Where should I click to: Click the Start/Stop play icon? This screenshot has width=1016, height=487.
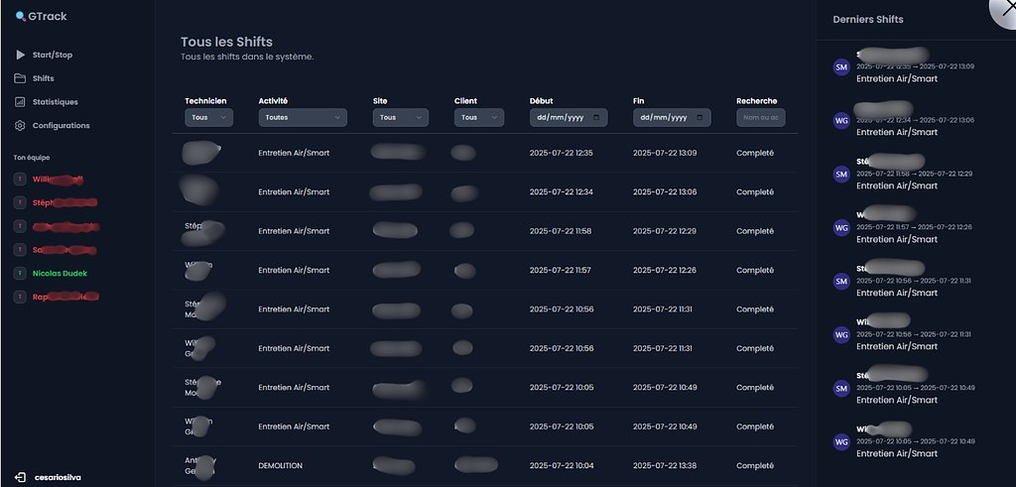[20, 55]
